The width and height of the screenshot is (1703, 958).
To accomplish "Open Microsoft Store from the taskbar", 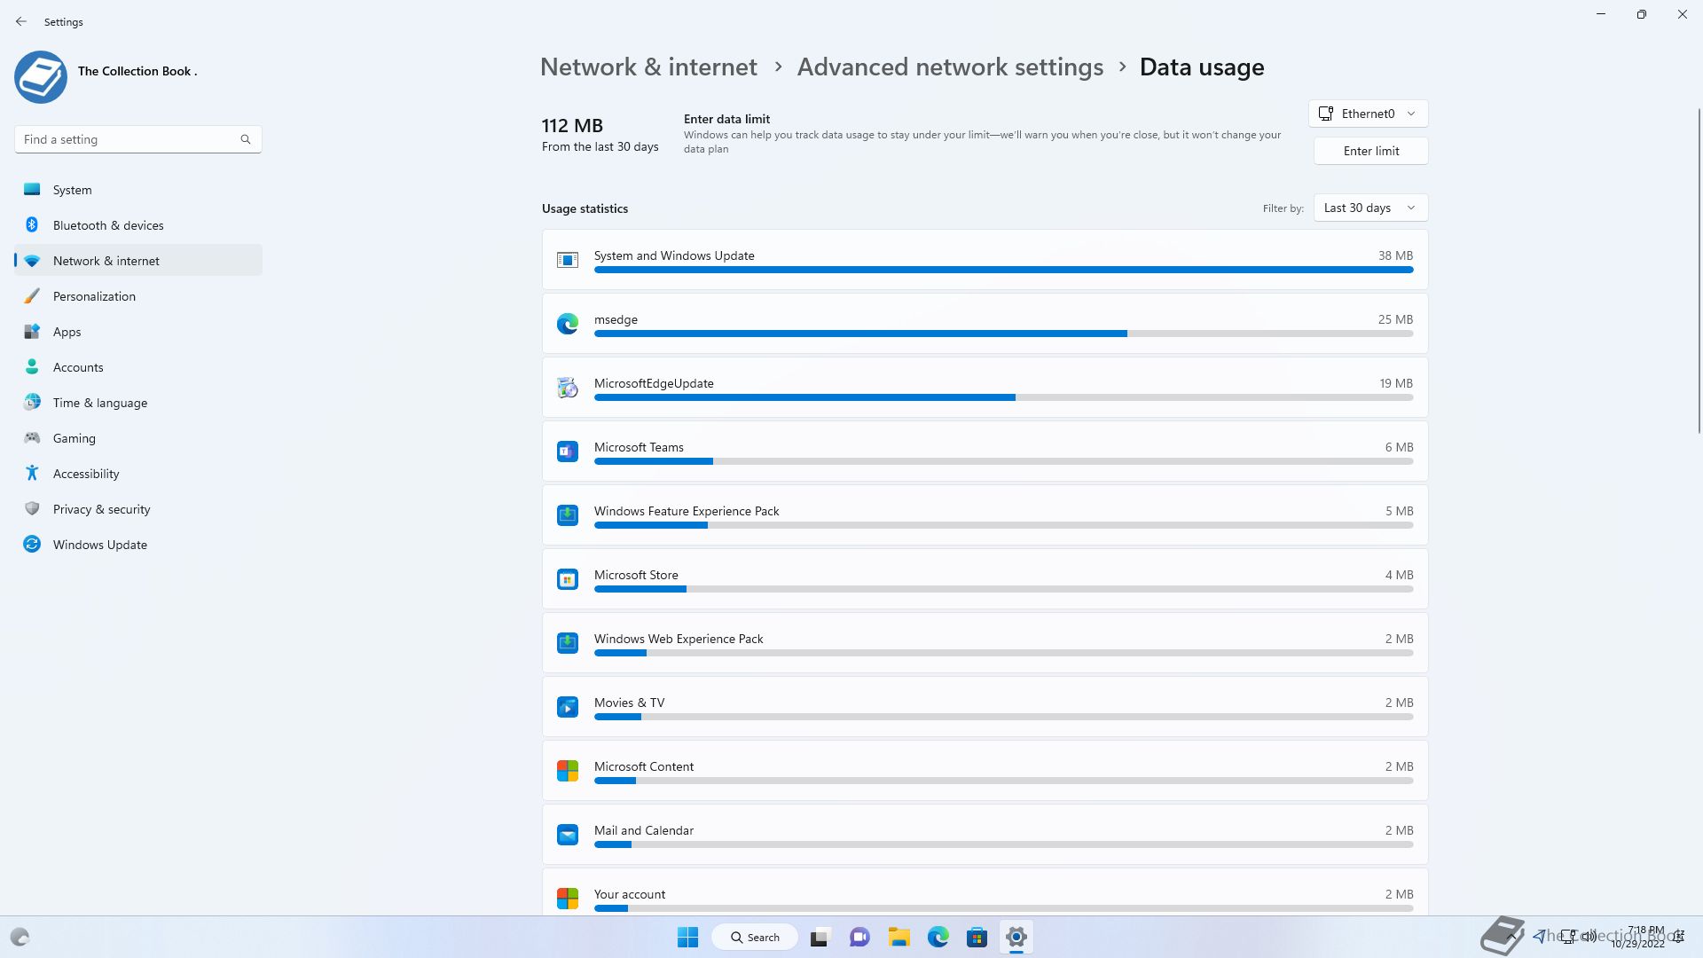I will [x=977, y=937].
